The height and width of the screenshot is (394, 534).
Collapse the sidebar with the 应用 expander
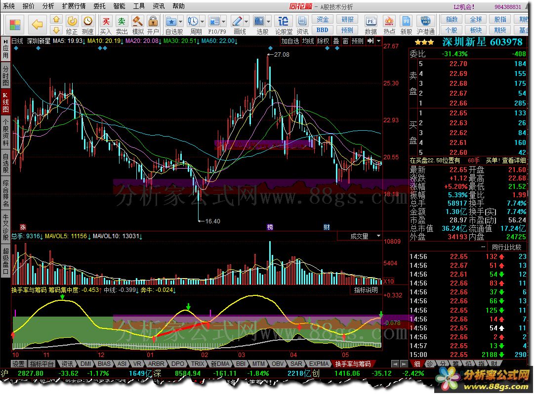pyautogui.click(x=6, y=50)
